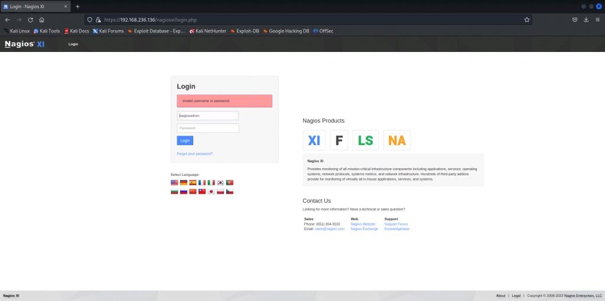
Task: Choose Russian via the Russia flag
Action: (184, 192)
